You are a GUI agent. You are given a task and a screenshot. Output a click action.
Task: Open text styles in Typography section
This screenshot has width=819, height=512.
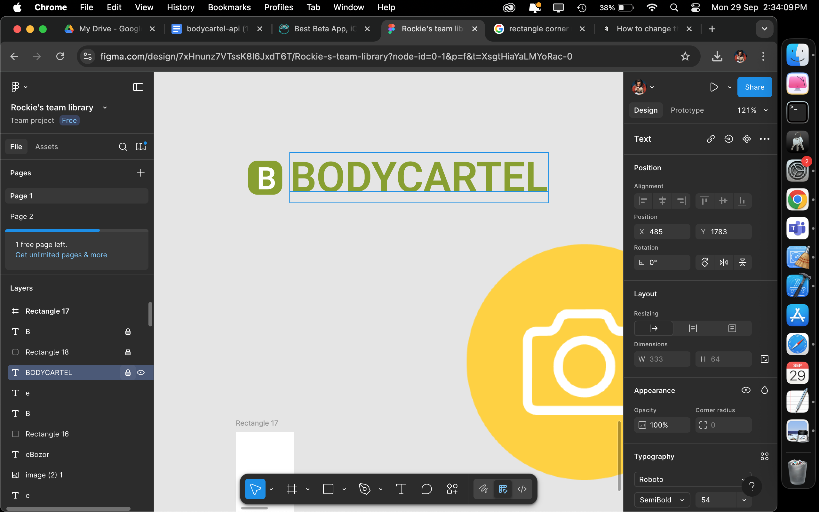(x=764, y=456)
